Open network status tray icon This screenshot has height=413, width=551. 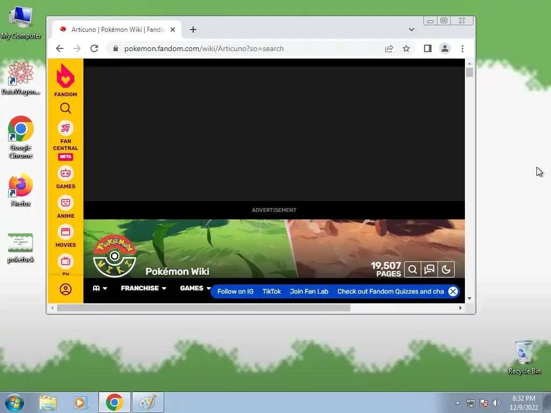pyautogui.click(x=470, y=403)
